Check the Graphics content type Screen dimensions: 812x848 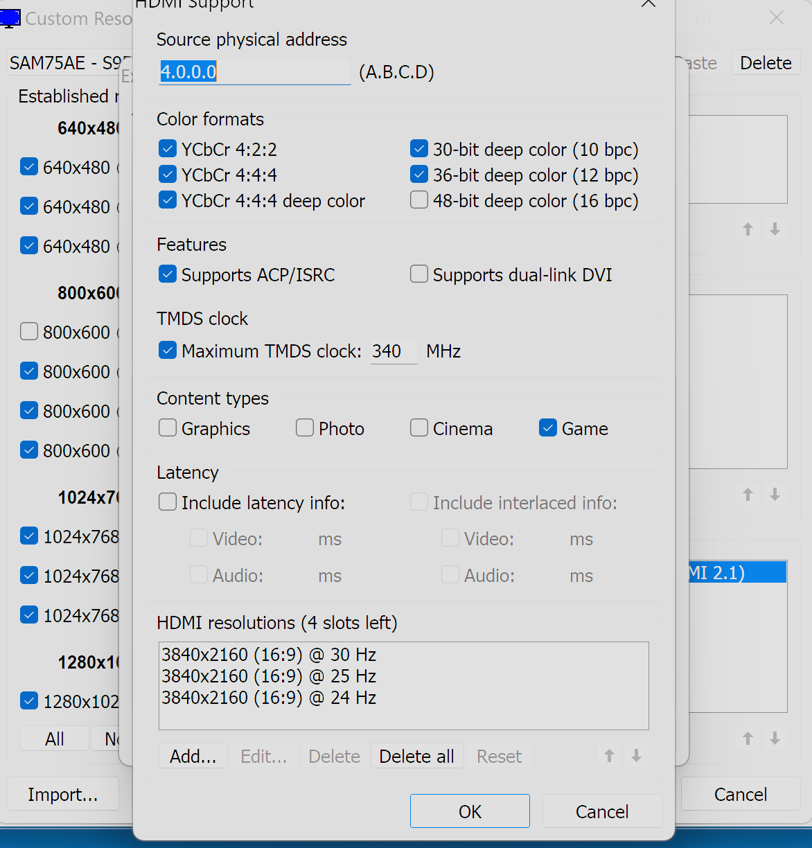(168, 428)
